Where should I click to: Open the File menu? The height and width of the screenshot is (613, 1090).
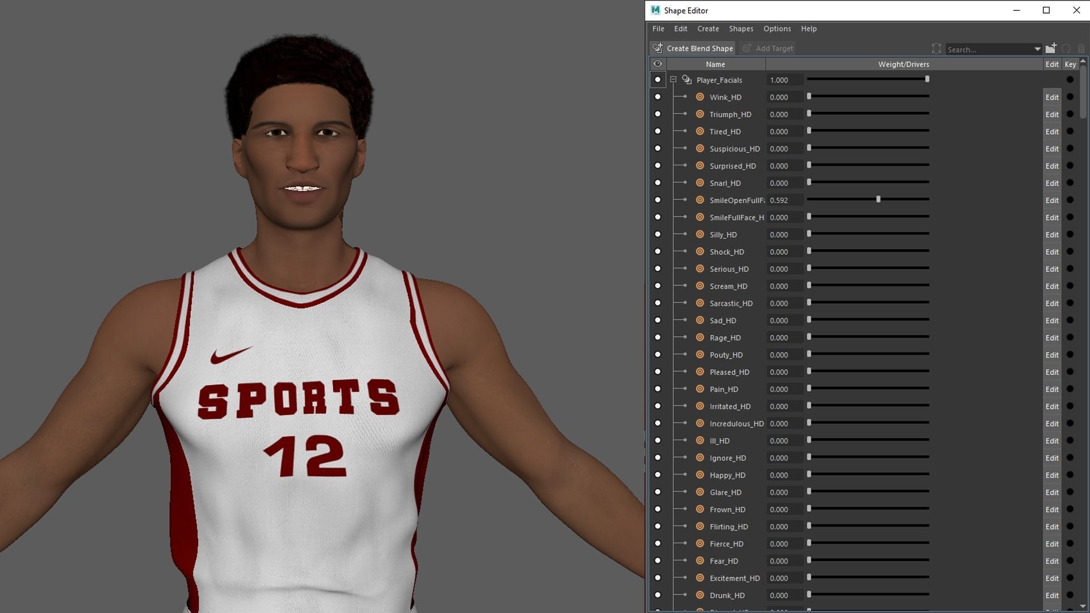click(658, 28)
